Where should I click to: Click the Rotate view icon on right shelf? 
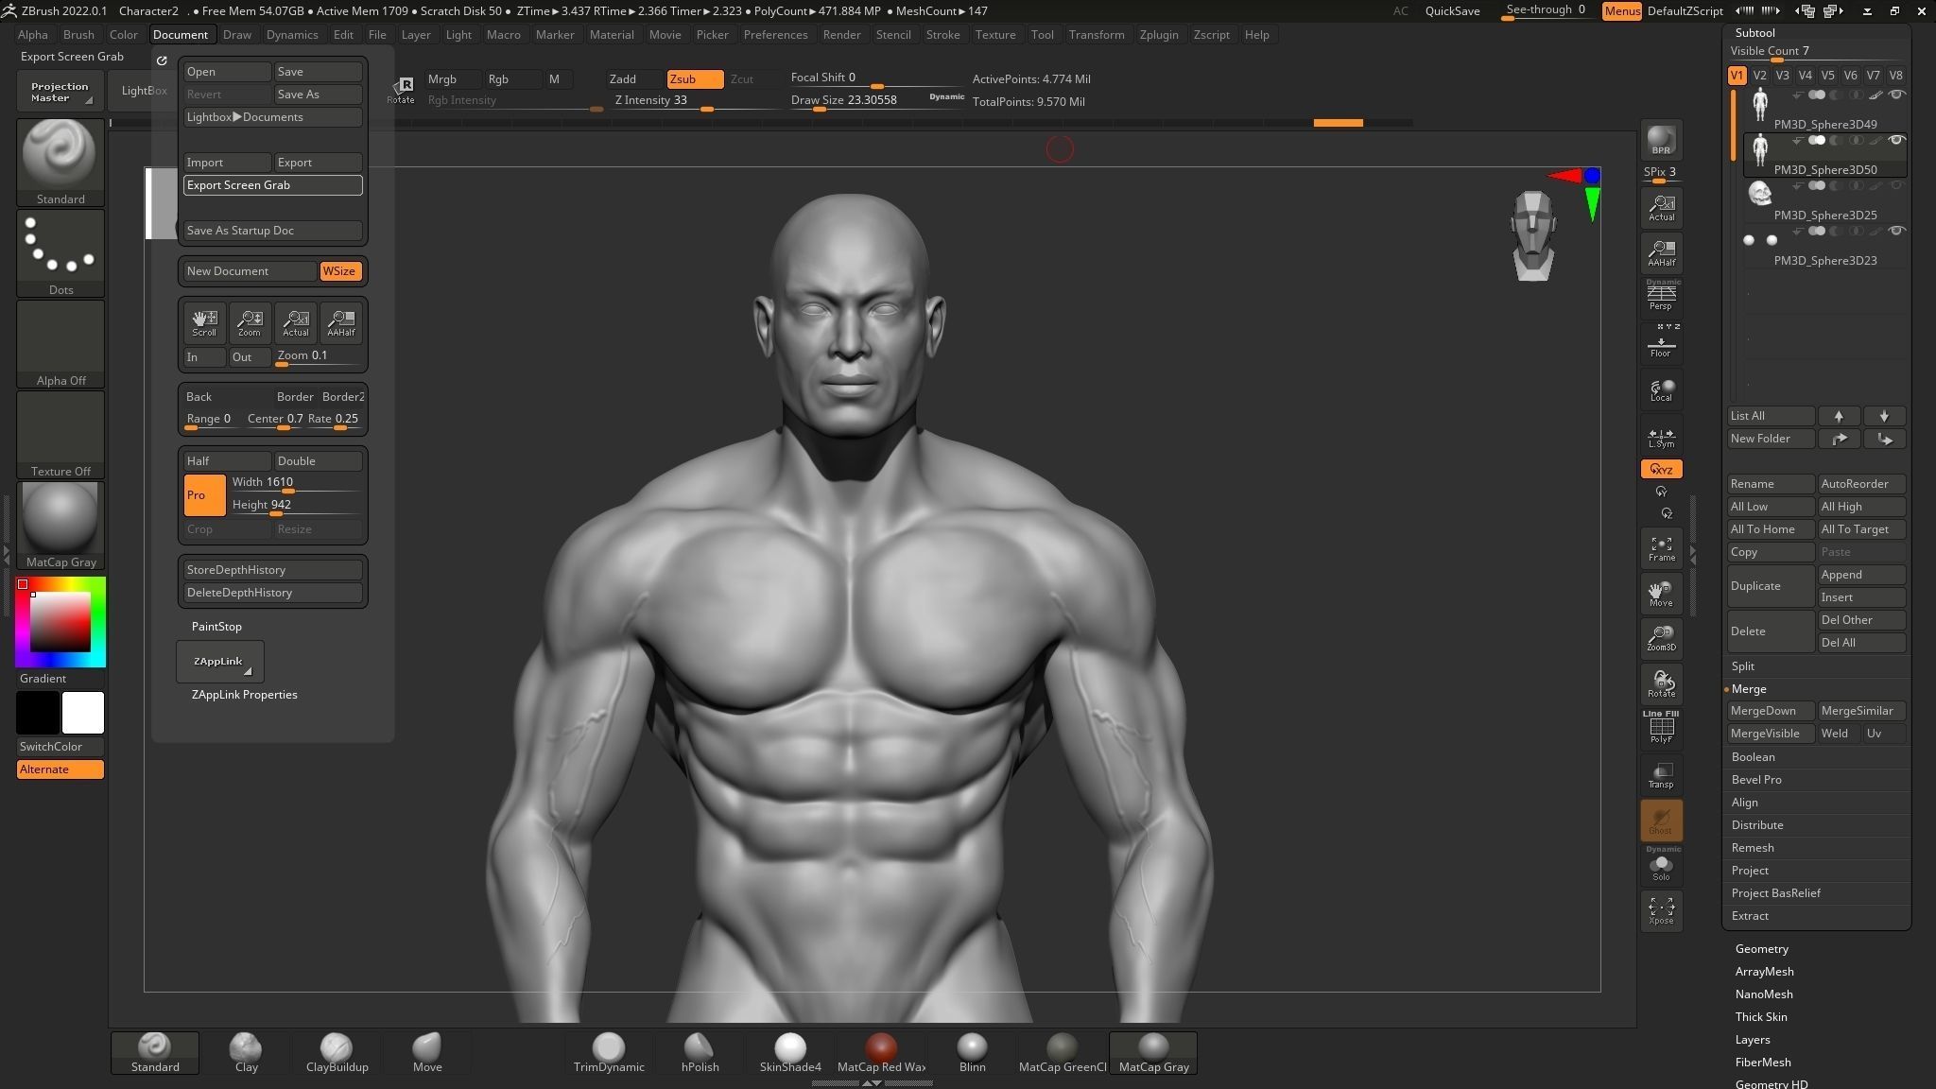pyautogui.click(x=1661, y=684)
